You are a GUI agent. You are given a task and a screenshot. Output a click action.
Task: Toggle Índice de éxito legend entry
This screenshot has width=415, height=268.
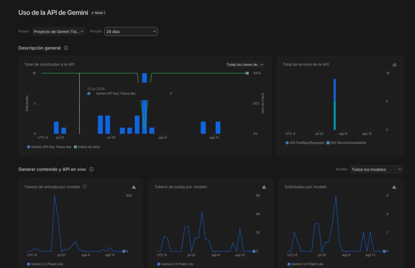87,147
